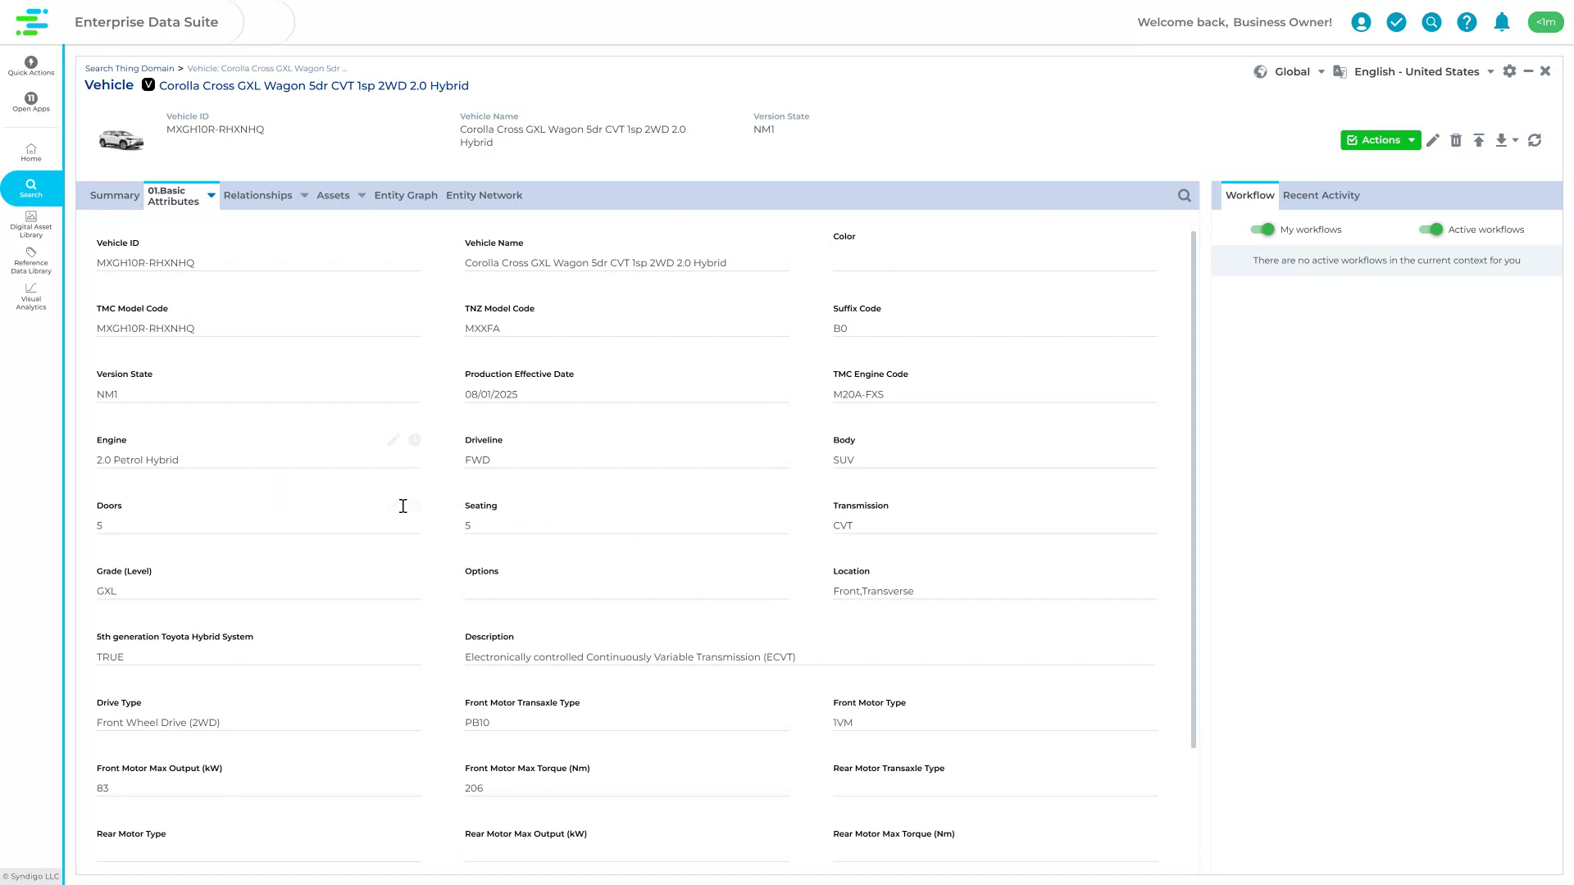Expand the English - United States language dropdown
Image resolution: width=1574 pixels, height=885 pixels.
pyautogui.click(x=1492, y=71)
